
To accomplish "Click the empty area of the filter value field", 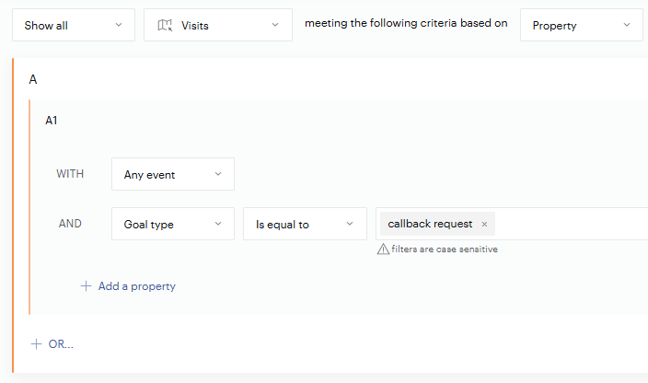I will click(x=571, y=224).
